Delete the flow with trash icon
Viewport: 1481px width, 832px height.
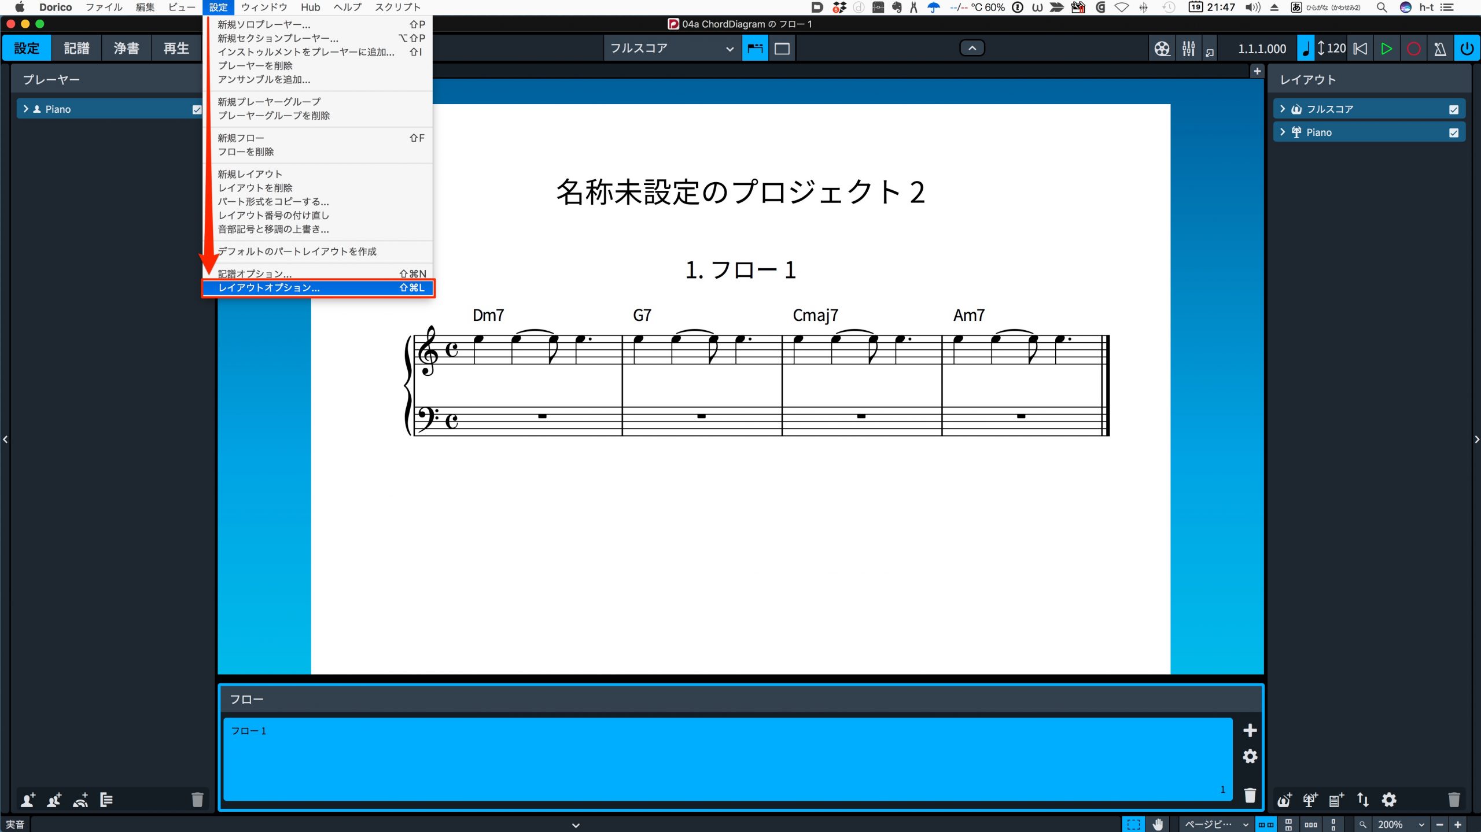(1250, 796)
